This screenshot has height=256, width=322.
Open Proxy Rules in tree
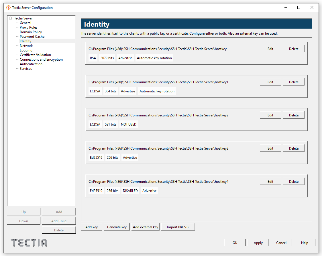(x=29, y=27)
